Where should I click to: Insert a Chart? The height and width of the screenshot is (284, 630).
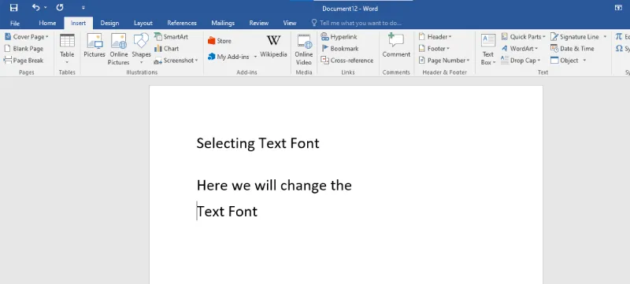(x=167, y=49)
